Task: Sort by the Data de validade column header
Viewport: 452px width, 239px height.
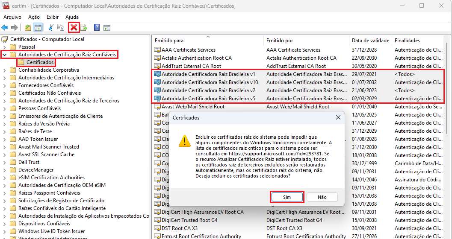Action: (370, 41)
